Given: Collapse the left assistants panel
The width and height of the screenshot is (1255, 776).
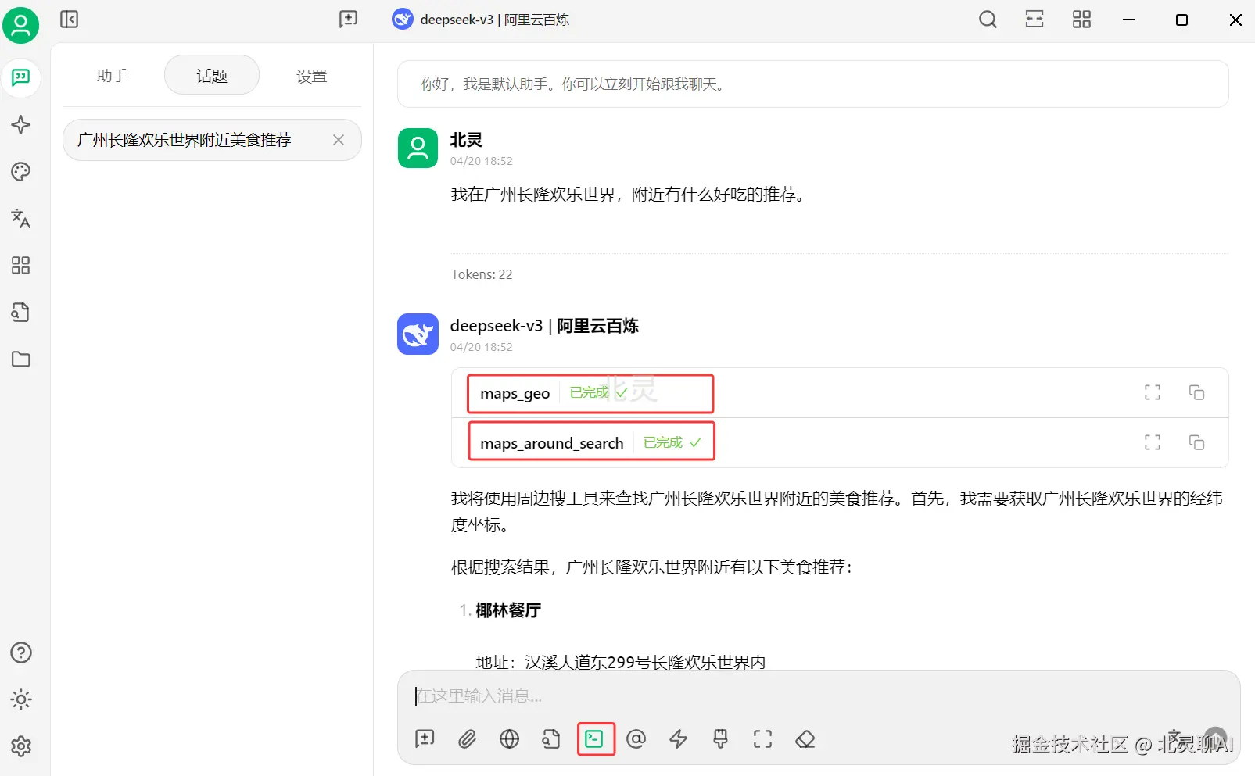Looking at the screenshot, I should coord(70,20).
